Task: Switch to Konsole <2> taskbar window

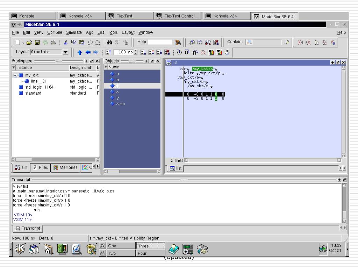Action: (225, 16)
